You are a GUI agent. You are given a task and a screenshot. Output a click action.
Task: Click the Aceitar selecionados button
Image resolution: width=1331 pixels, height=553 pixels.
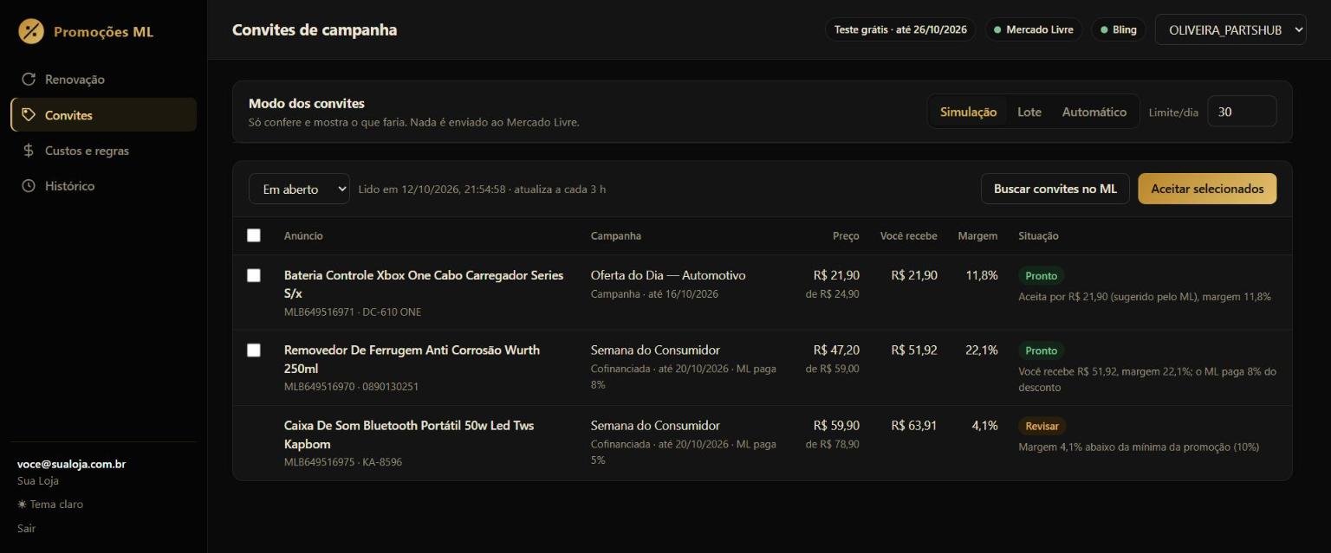coord(1207,189)
